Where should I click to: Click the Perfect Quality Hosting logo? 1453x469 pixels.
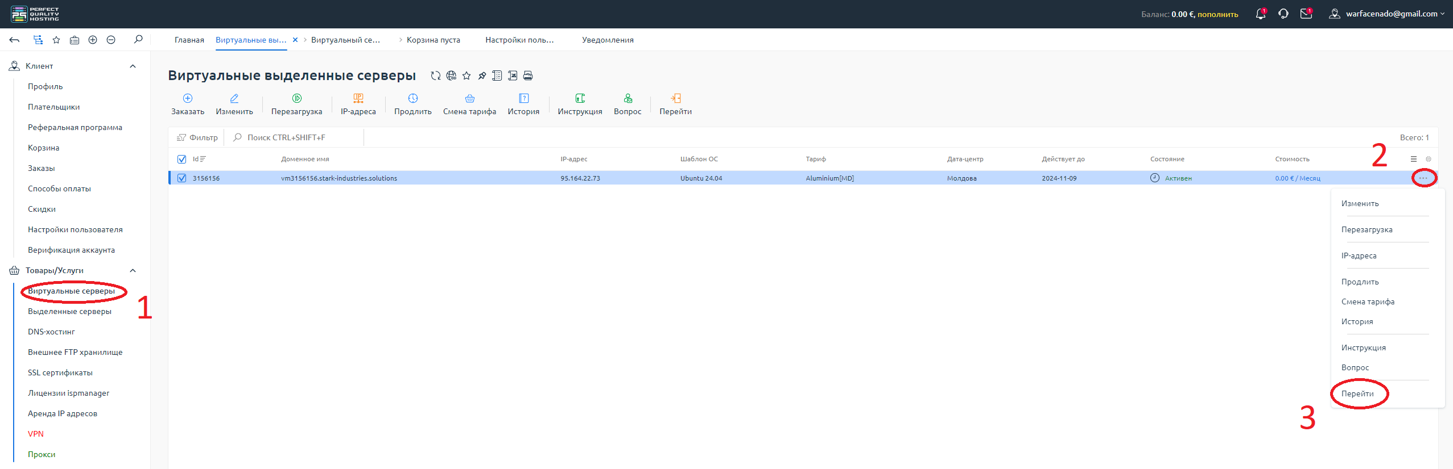pyautogui.click(x=35, y=14)
